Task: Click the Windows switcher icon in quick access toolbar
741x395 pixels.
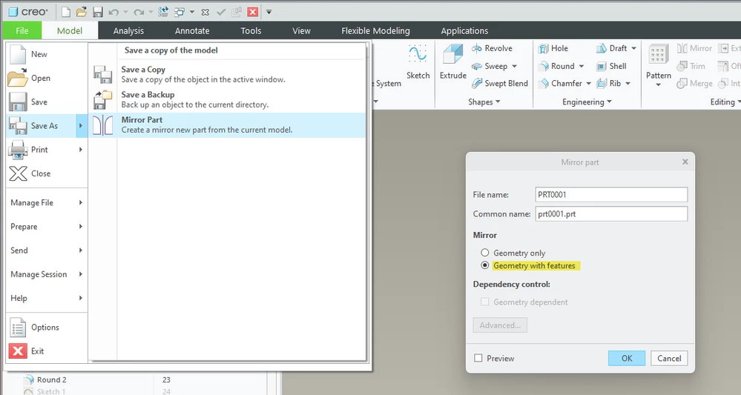Action: pos(180,12)
